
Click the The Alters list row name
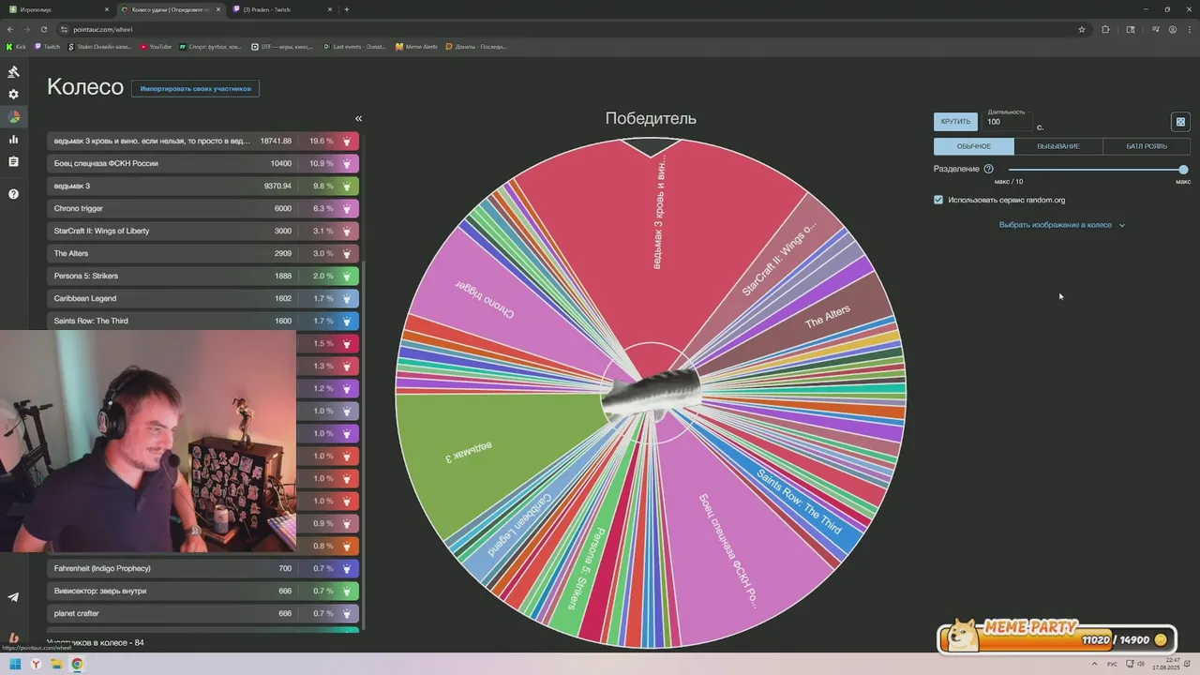(x=71, y=253)
